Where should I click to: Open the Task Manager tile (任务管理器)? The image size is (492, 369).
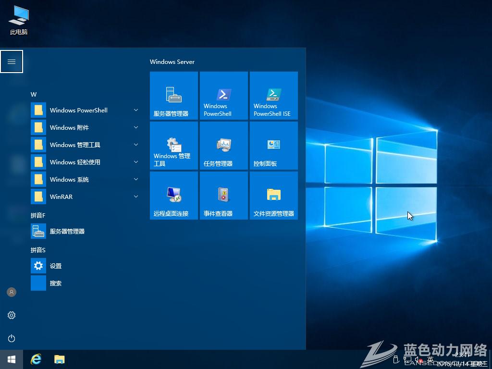coord(223,146)
